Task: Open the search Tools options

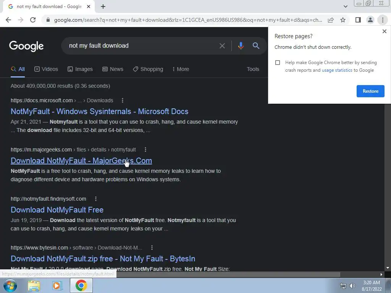Action: (253, 69)
